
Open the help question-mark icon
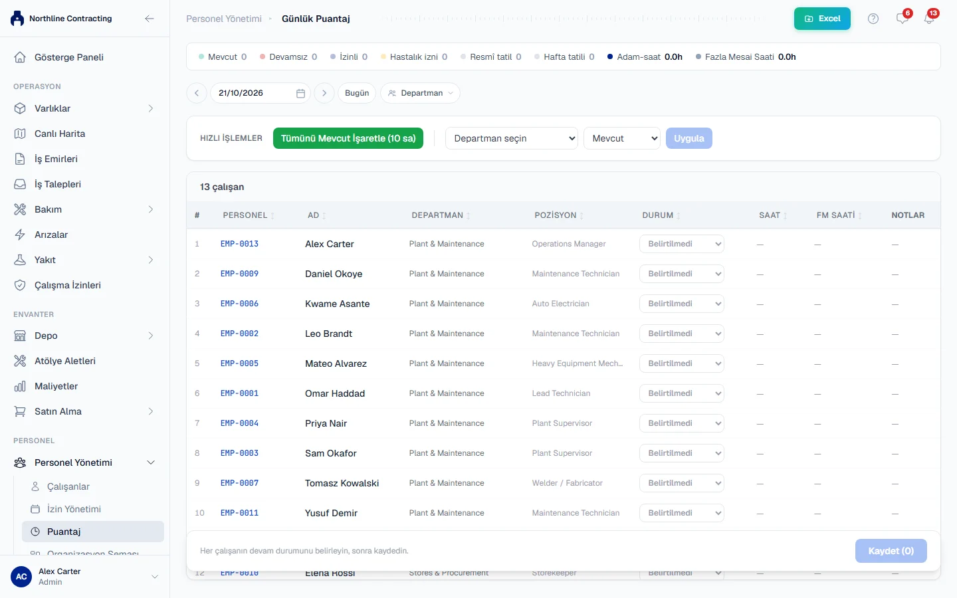coord(873,19)
